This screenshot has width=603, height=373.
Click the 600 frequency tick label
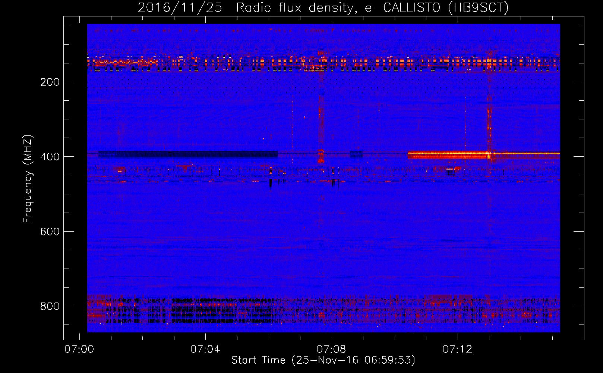[x=50, y=232]
